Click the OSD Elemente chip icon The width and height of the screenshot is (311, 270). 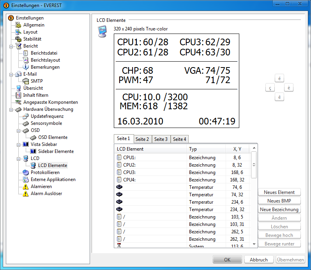pyautogui.click(x=33, y=138)
